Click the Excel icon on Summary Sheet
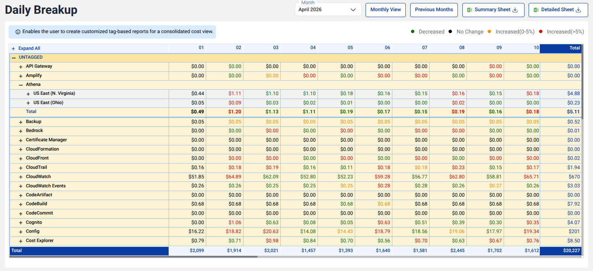593x271 pixels. [x=470, y=10]
